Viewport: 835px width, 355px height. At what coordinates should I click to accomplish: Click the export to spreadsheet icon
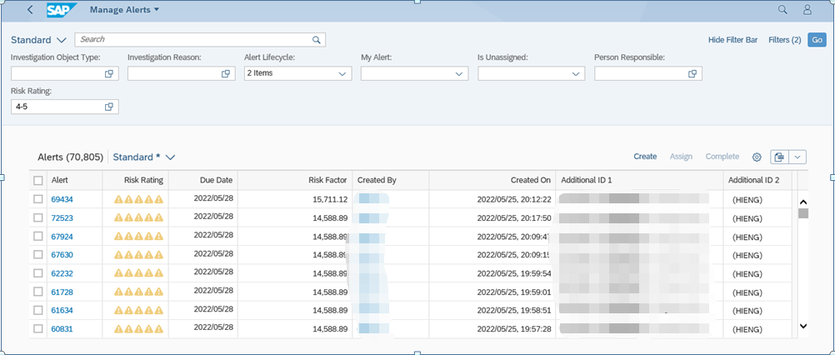click(x=780, y=157)
